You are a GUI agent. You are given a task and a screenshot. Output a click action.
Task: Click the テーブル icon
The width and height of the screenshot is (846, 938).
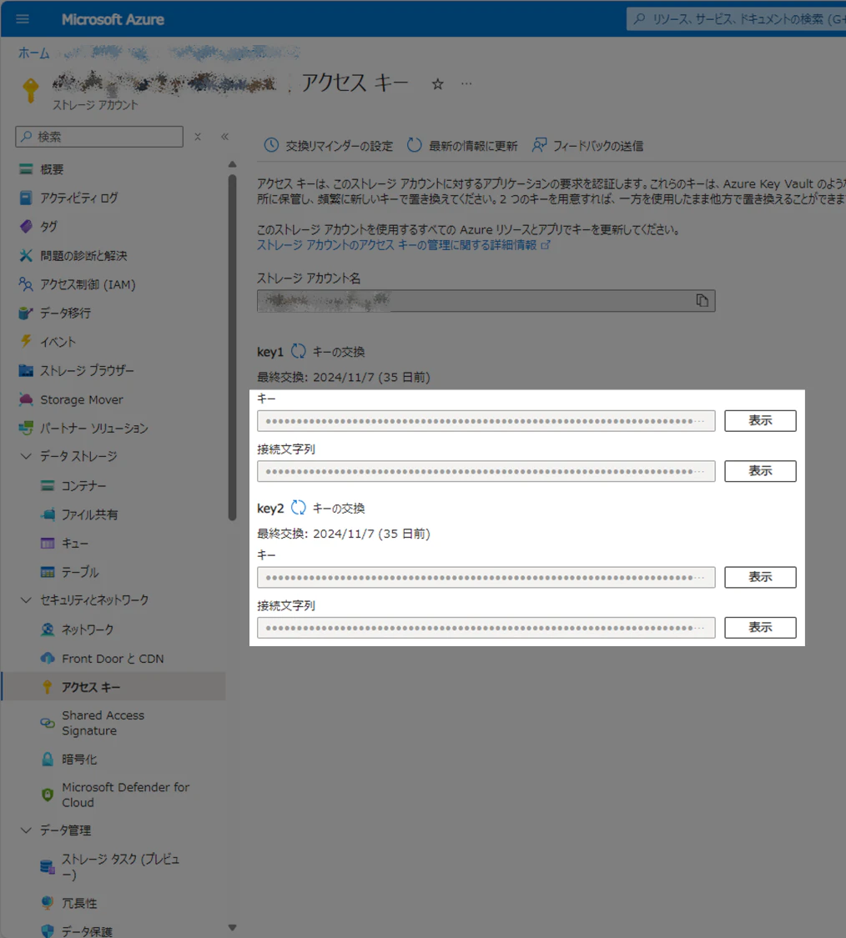coord(48,571)
